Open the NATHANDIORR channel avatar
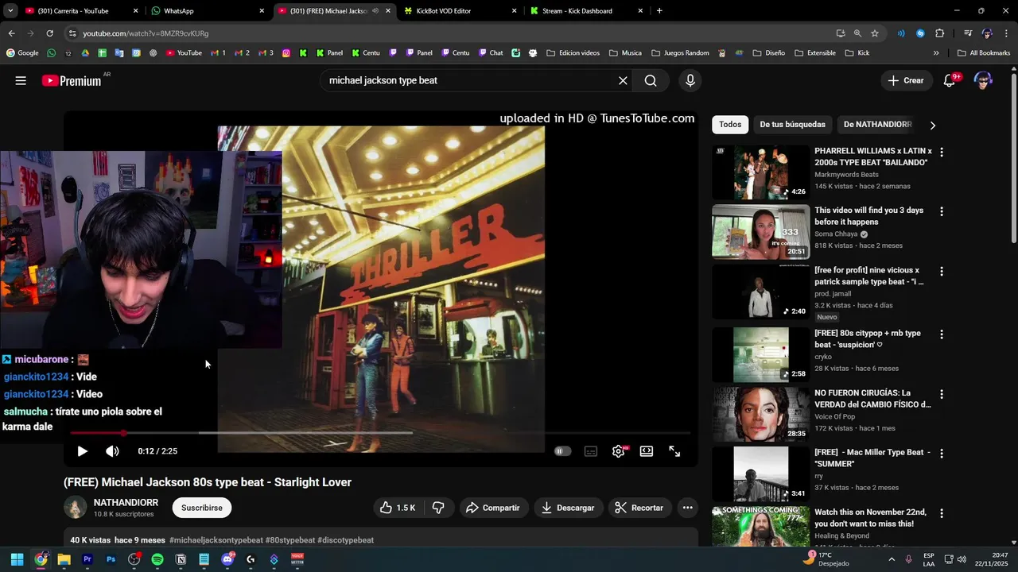 tap(76, 508)
